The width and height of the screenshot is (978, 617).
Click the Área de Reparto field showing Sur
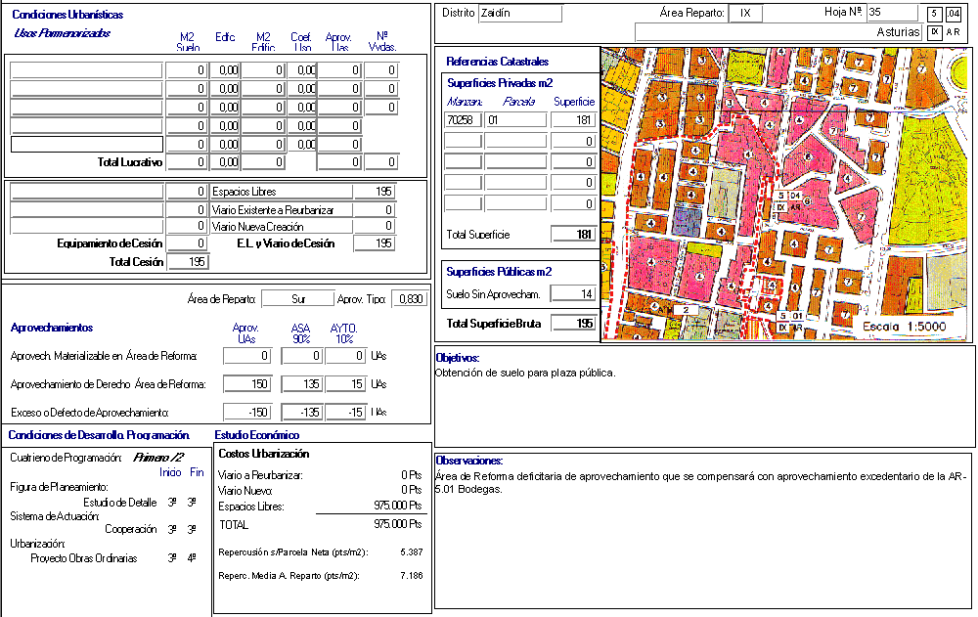297,299
